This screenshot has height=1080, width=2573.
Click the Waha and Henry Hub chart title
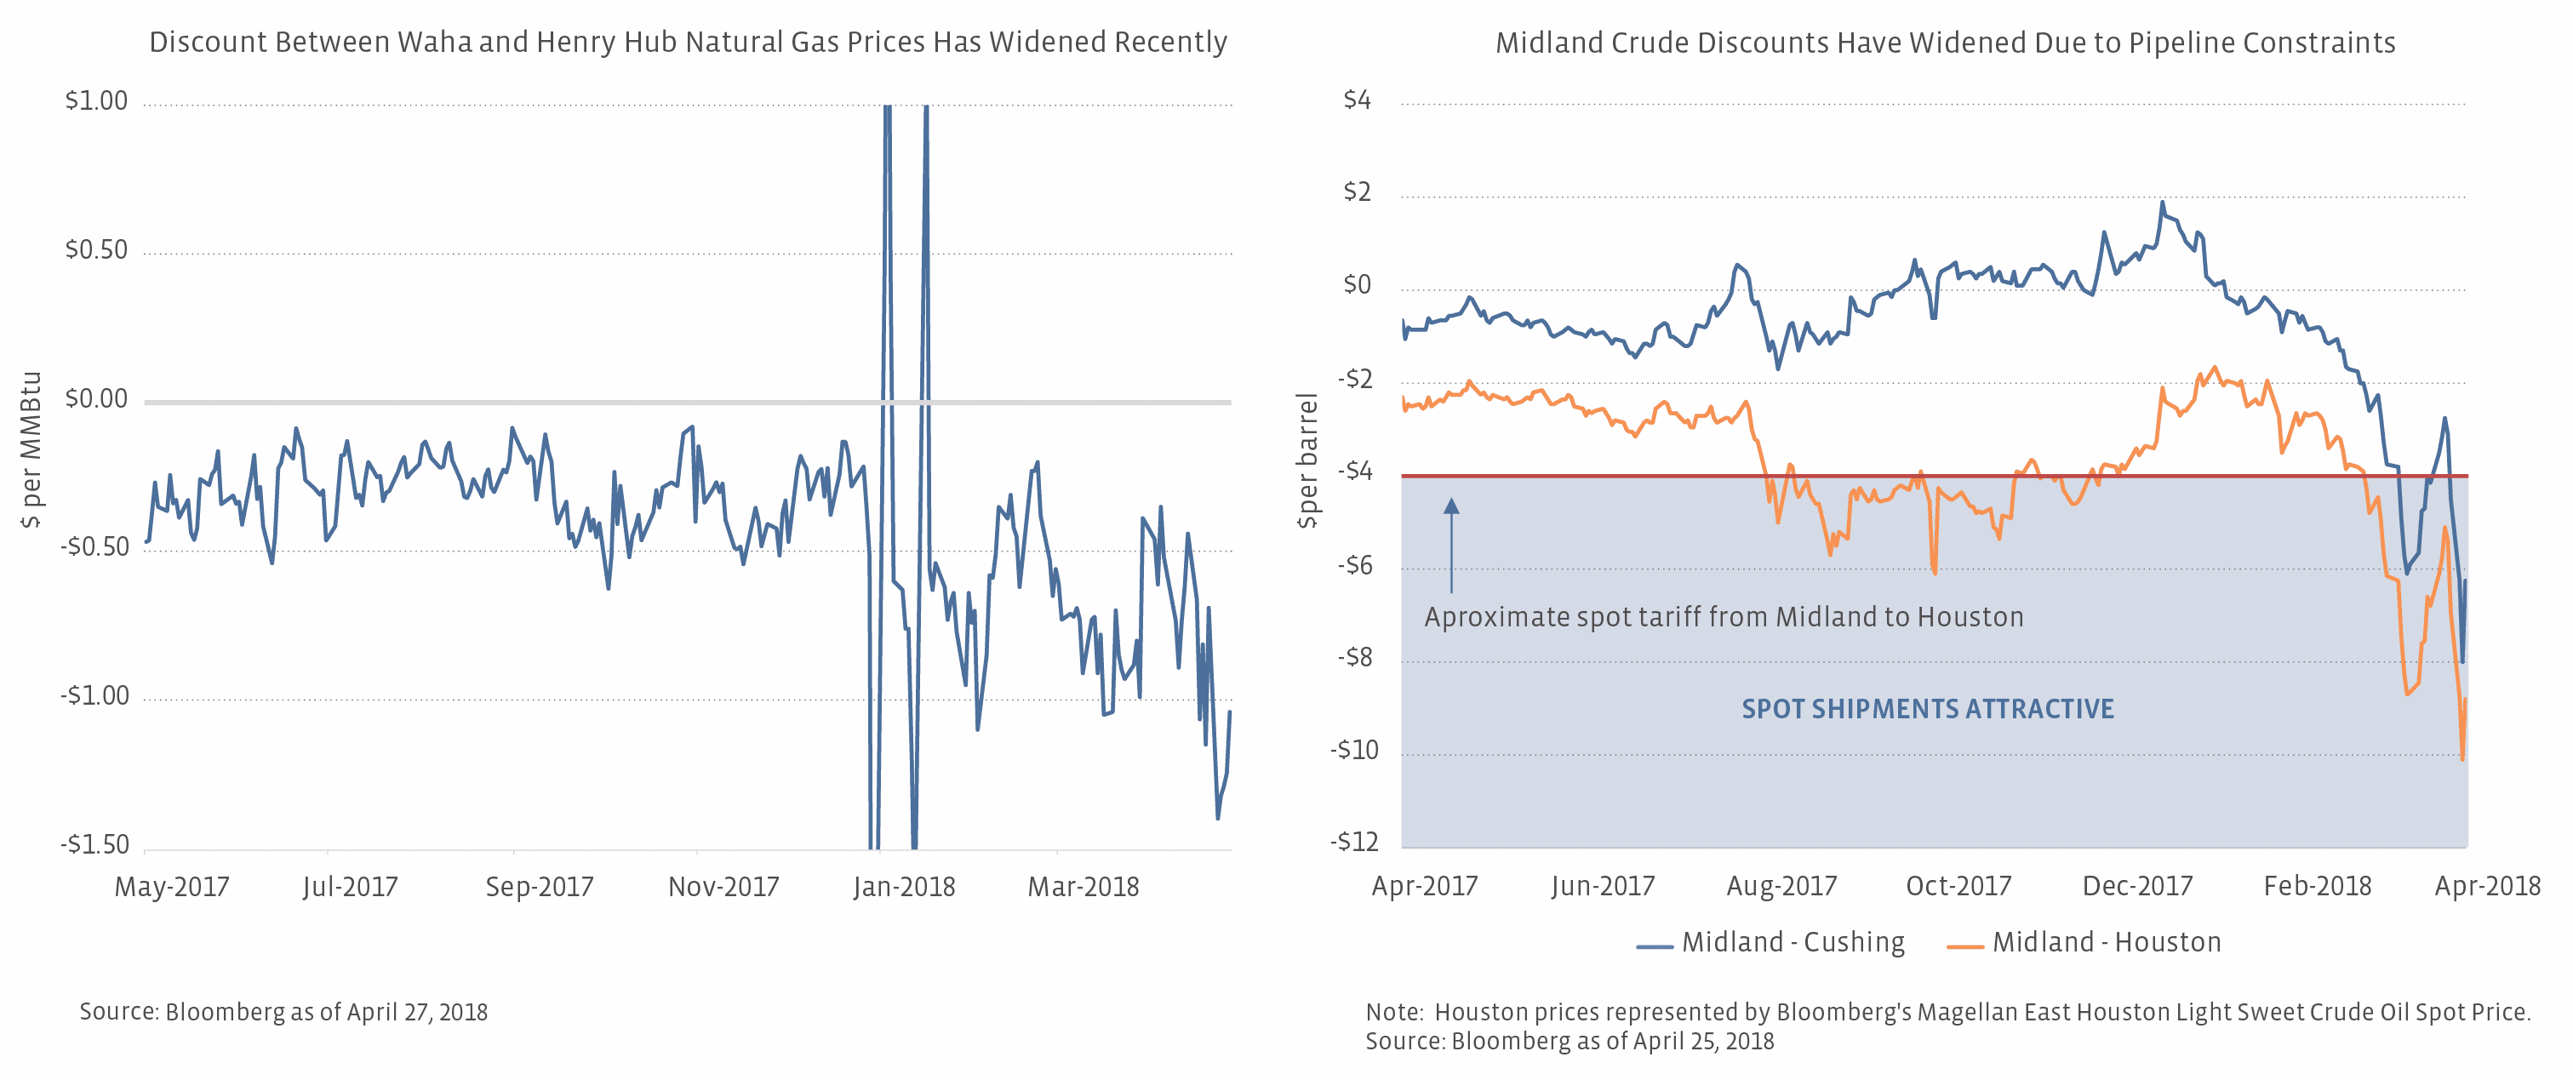689,42
